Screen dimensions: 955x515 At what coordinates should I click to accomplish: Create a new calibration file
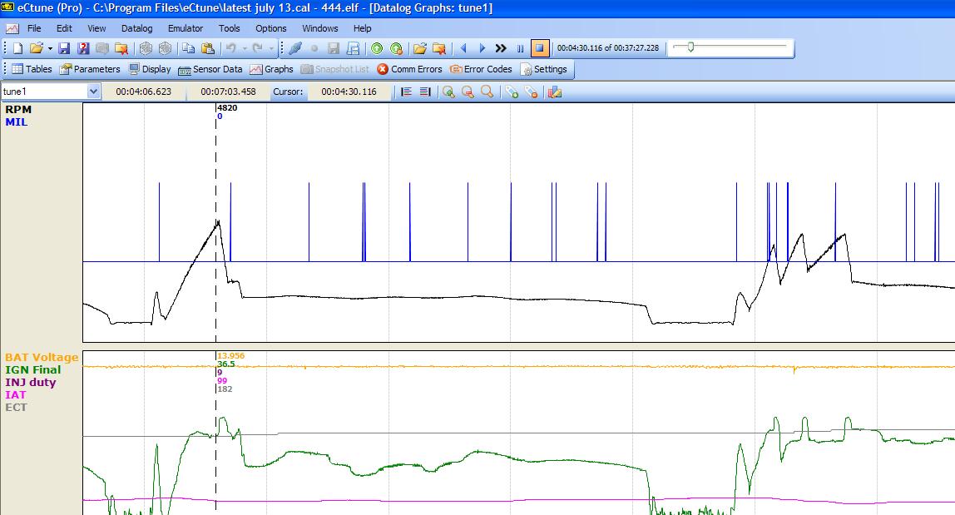click(x=17, y=48)
